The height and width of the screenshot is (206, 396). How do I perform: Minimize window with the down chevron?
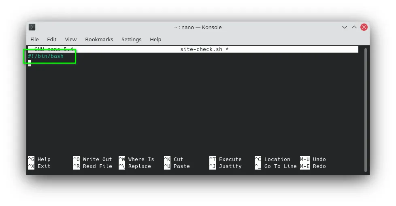coord(345,27)
